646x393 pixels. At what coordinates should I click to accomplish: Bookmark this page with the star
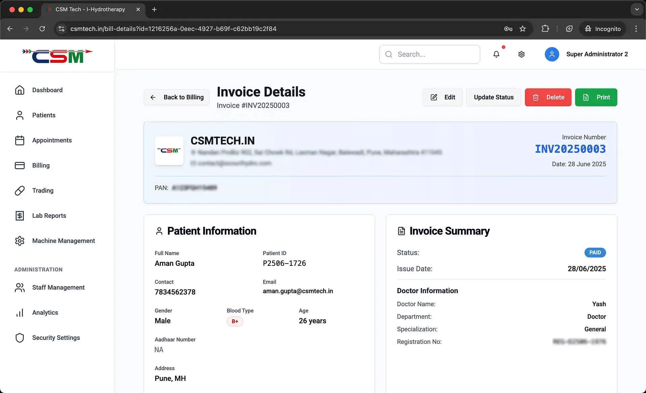point(523,29)
